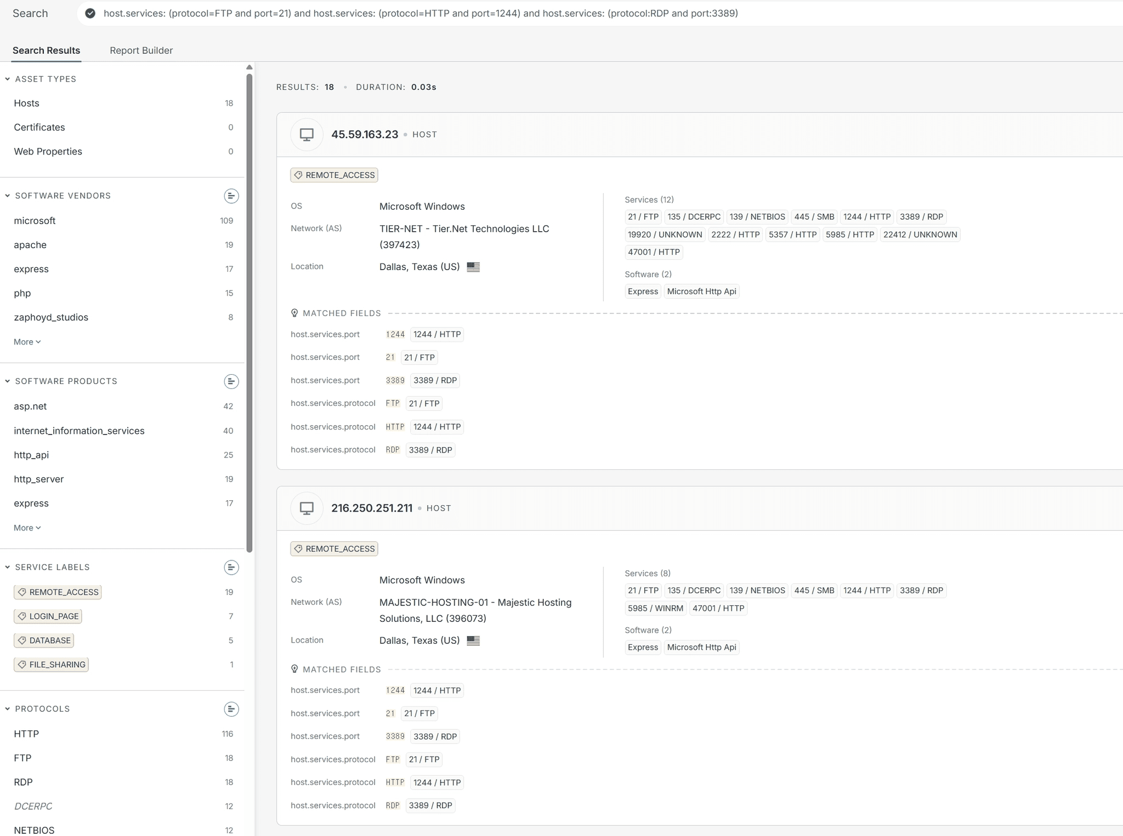Toggle the LOGIN_PAGE service label filter
The width and height of the screenshot is (1123, 836).
(48, 616)
